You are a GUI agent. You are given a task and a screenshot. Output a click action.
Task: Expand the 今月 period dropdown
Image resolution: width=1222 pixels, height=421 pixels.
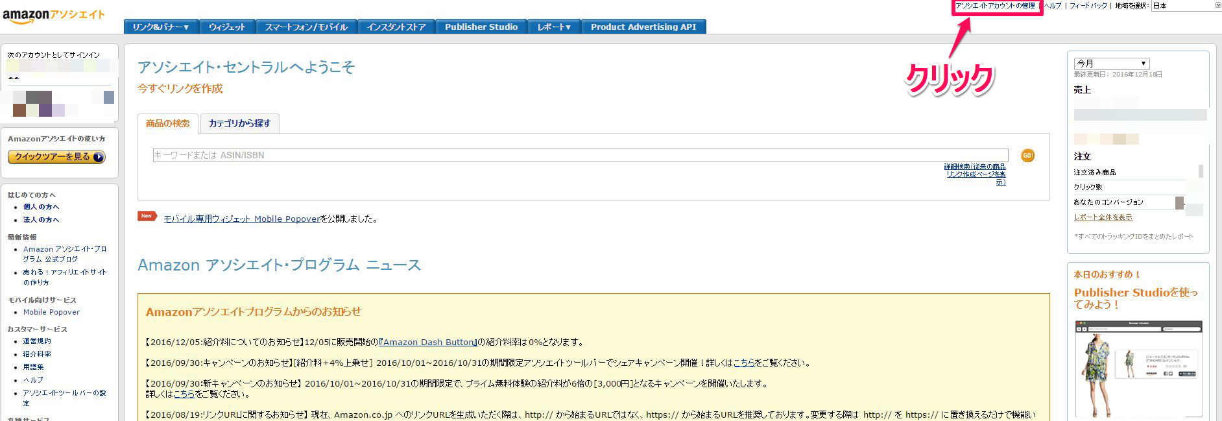(x=1112, y=64)
